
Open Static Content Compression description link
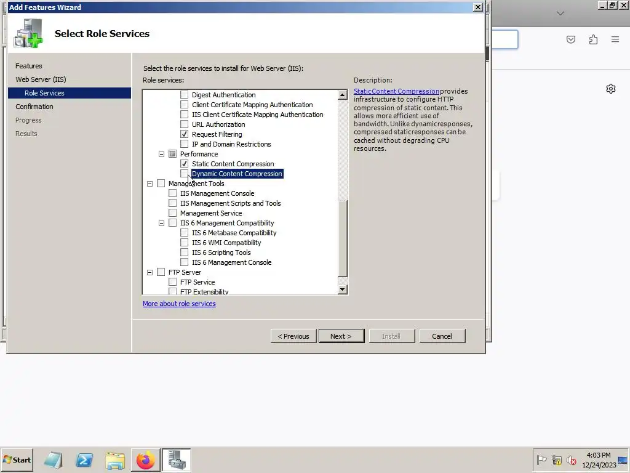click(x=396, y=91)
